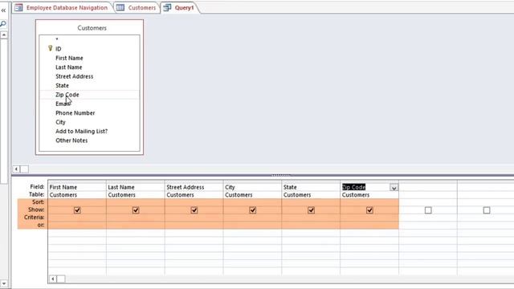Click Criteria cell for State column

(x=311, y=218)
